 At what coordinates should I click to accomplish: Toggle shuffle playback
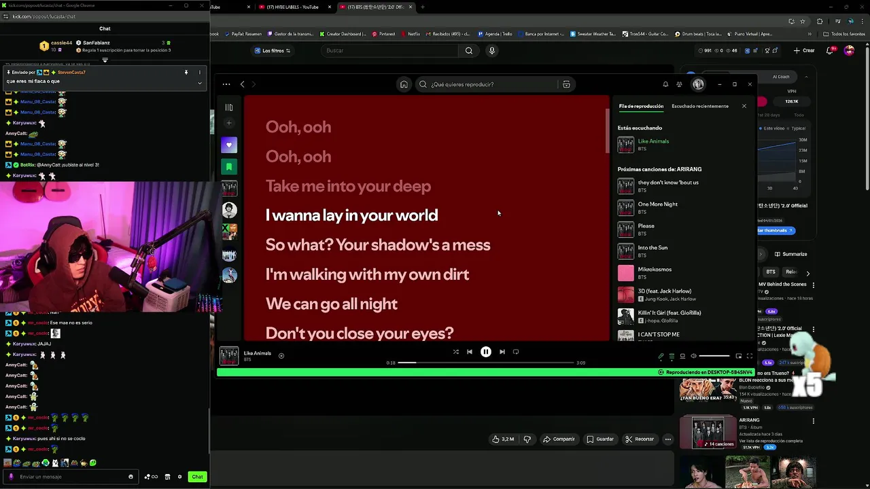[455, 352]
